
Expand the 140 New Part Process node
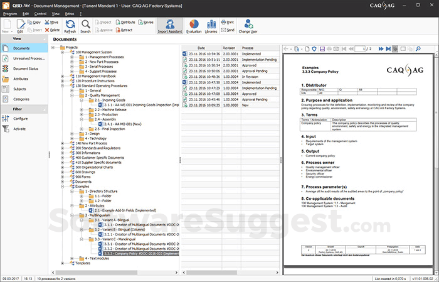63,143
